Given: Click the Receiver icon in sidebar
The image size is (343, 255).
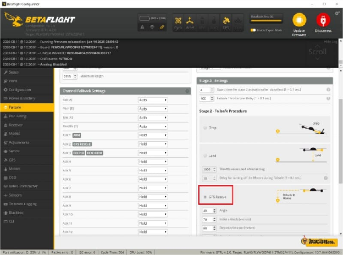Looking at the screenshot, I should tap(5, 125).
